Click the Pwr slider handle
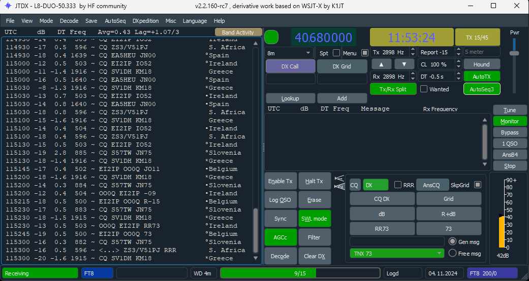 pyautogui.click(x=514, y=53)
